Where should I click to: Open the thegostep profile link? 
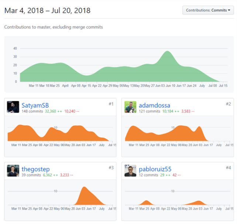pyautogui.click(x=35, y=169)
